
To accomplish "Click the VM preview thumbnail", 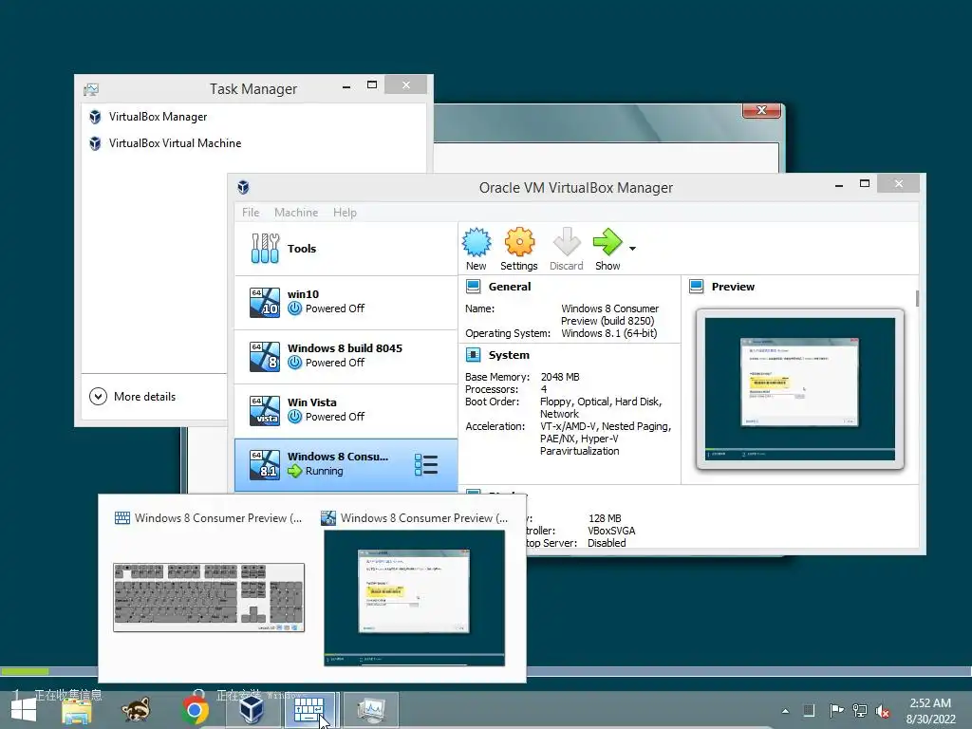I will (799, 388).
